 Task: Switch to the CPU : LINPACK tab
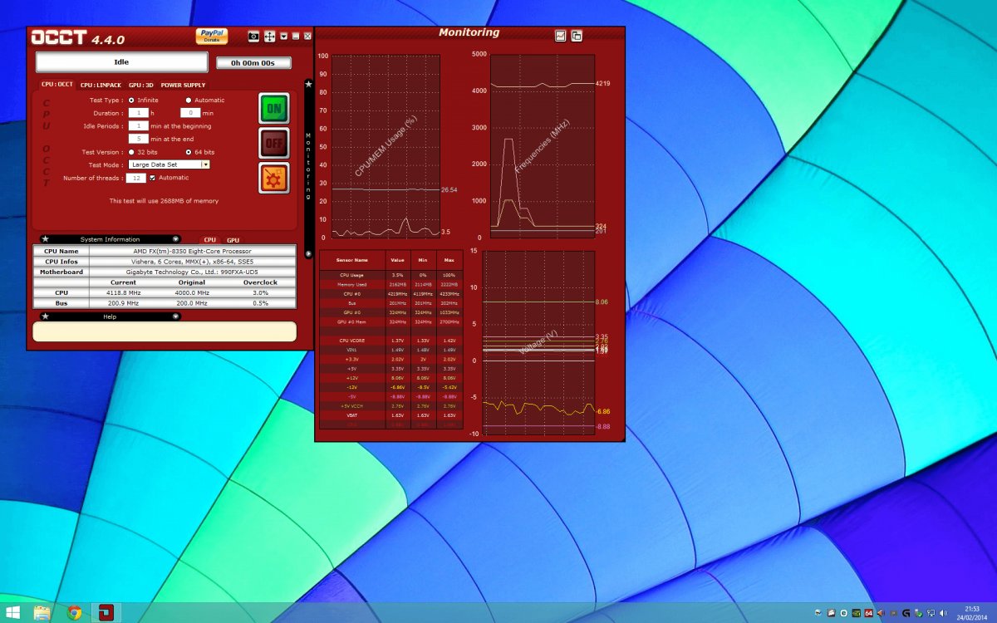101,85
